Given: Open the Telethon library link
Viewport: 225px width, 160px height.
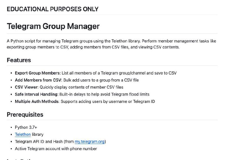Looking at the screenshot, I should (x=23, y=134).
